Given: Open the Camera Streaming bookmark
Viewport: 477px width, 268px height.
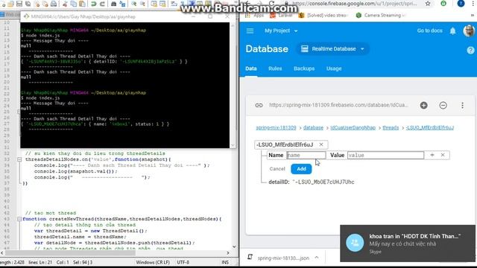Looking at the screenshot, I should pyautogui.click(x=381, y=15).
